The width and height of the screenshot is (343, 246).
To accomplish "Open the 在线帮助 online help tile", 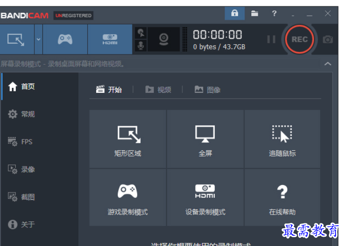I will (x=282, y=197).
